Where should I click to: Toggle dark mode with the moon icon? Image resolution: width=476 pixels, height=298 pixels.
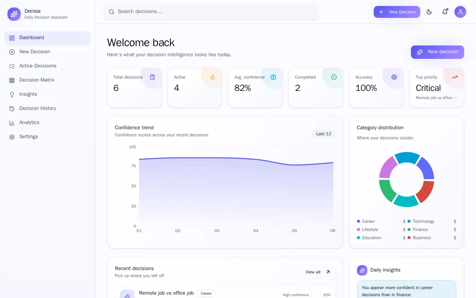(429, 12)
